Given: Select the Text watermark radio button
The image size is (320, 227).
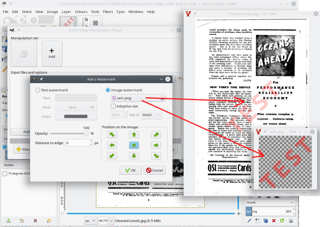Looking at the screenshot, I should tap(38, 90).
